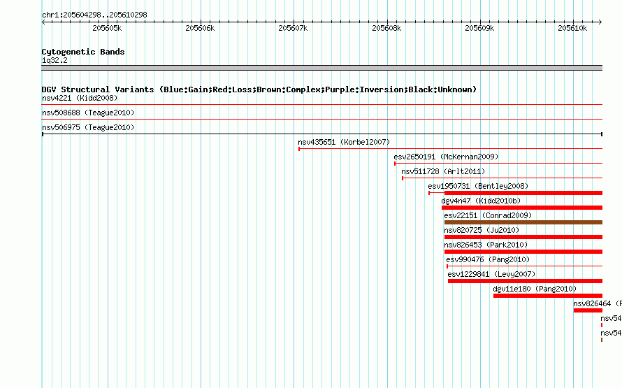Click the 205610k ruler position
The width and height of the screenshot is (622, 388).
[x=572, y=28]
